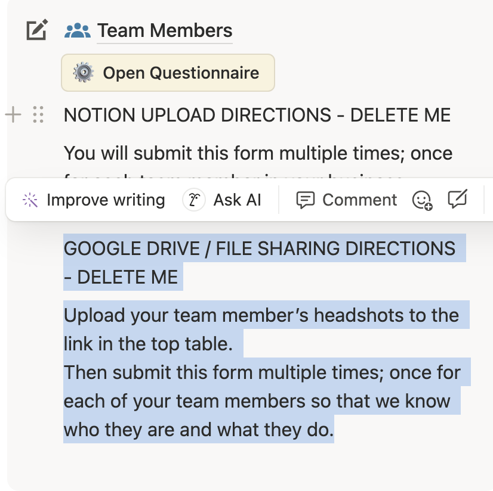Choose the Ask AI label in toolbar
The image size is (493, 491).
pos(237,200)
